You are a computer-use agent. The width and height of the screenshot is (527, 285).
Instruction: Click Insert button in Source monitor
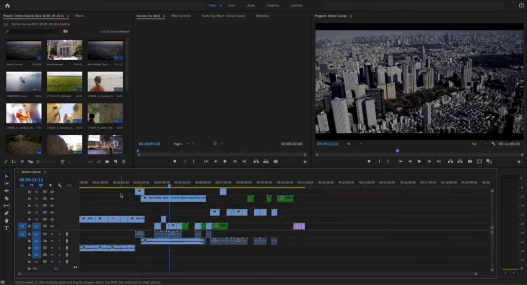coord(256,162)
